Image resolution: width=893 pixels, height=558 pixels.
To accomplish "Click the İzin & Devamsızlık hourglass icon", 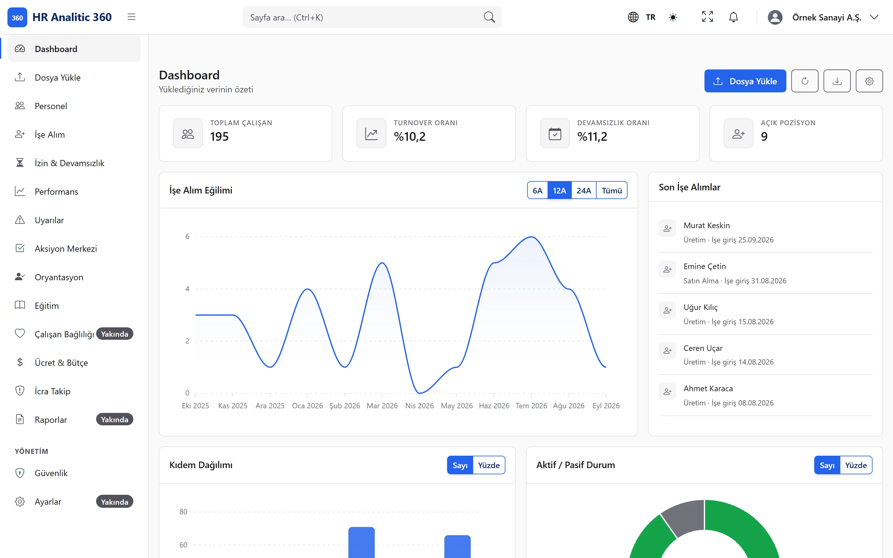I will tap(20, 163).
